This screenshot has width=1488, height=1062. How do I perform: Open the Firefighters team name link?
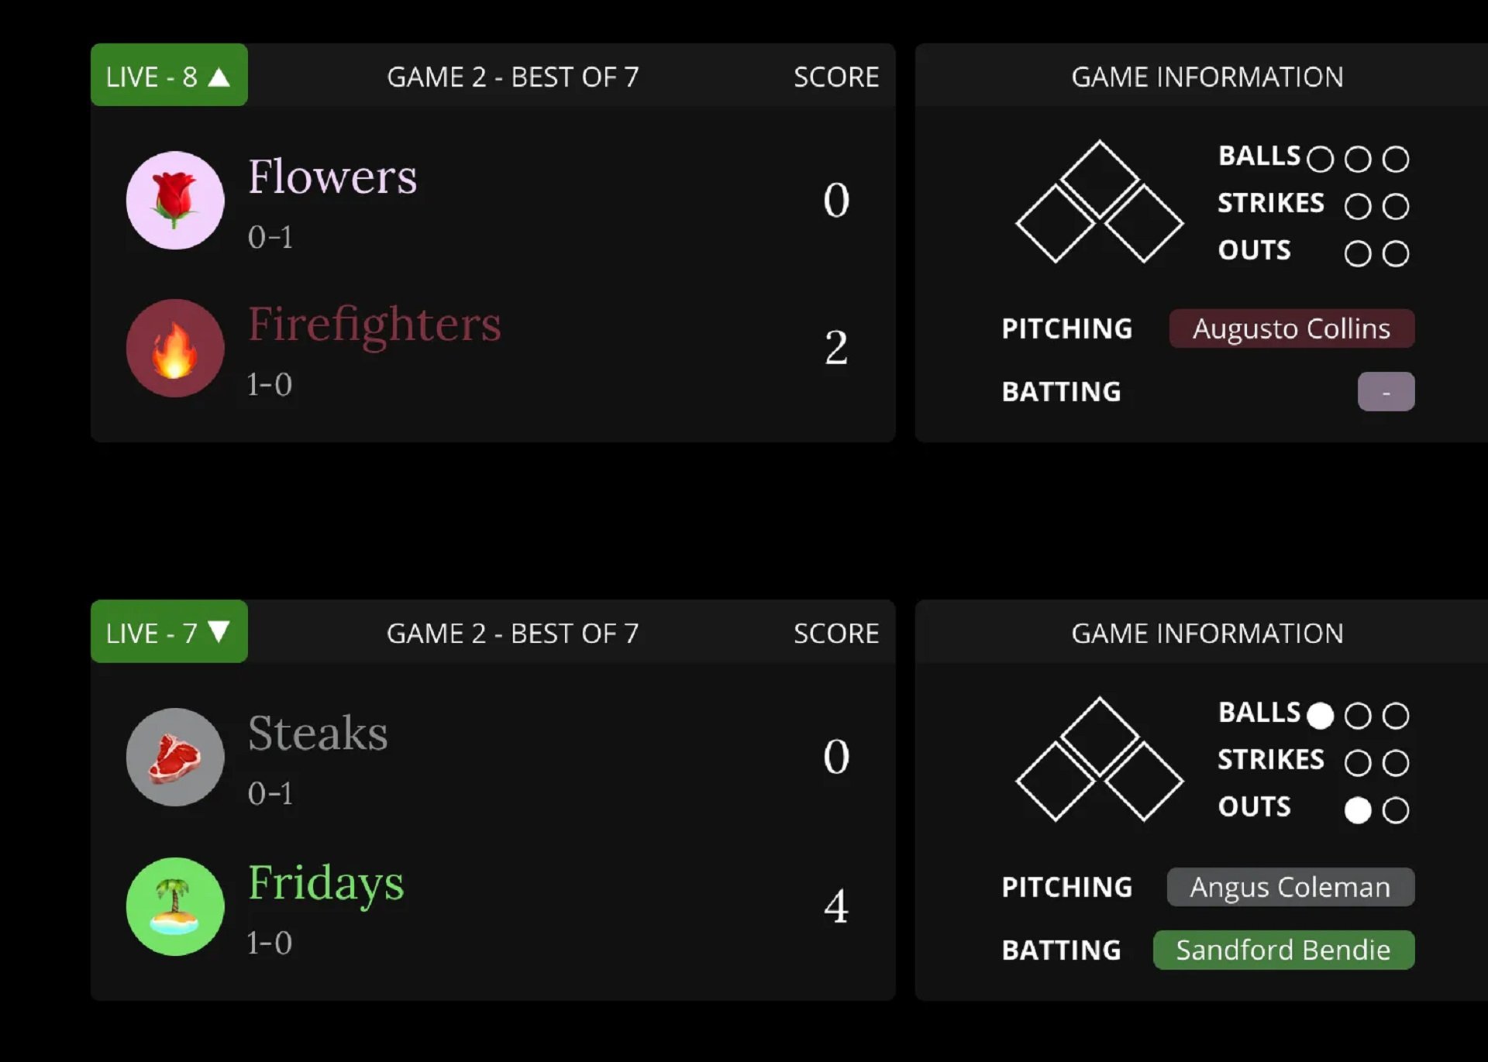point(374,325)
